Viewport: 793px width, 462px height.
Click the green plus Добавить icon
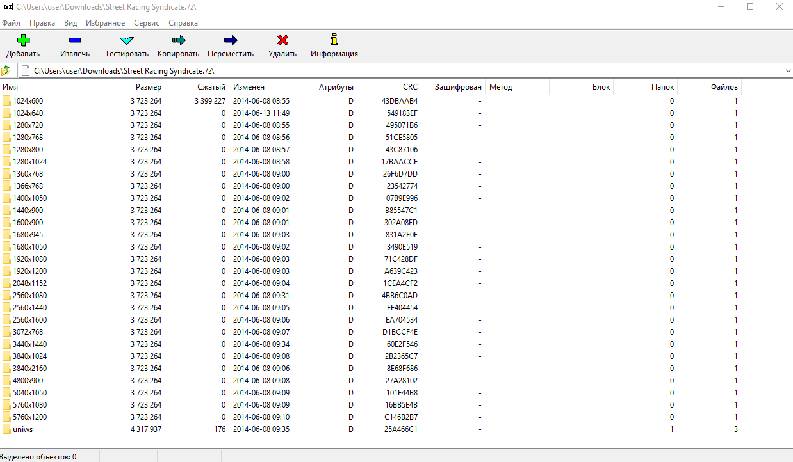[x=23, y=40]
